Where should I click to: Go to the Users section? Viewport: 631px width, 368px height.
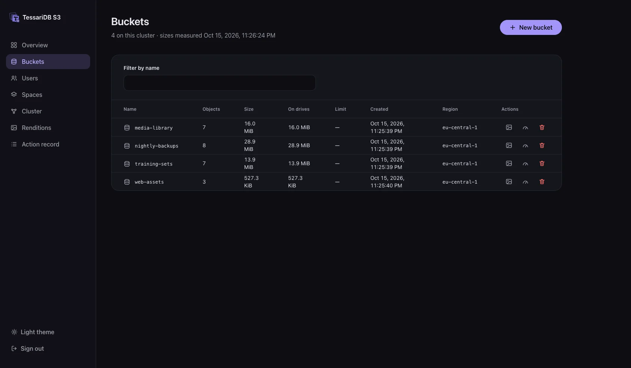point(48,78)
